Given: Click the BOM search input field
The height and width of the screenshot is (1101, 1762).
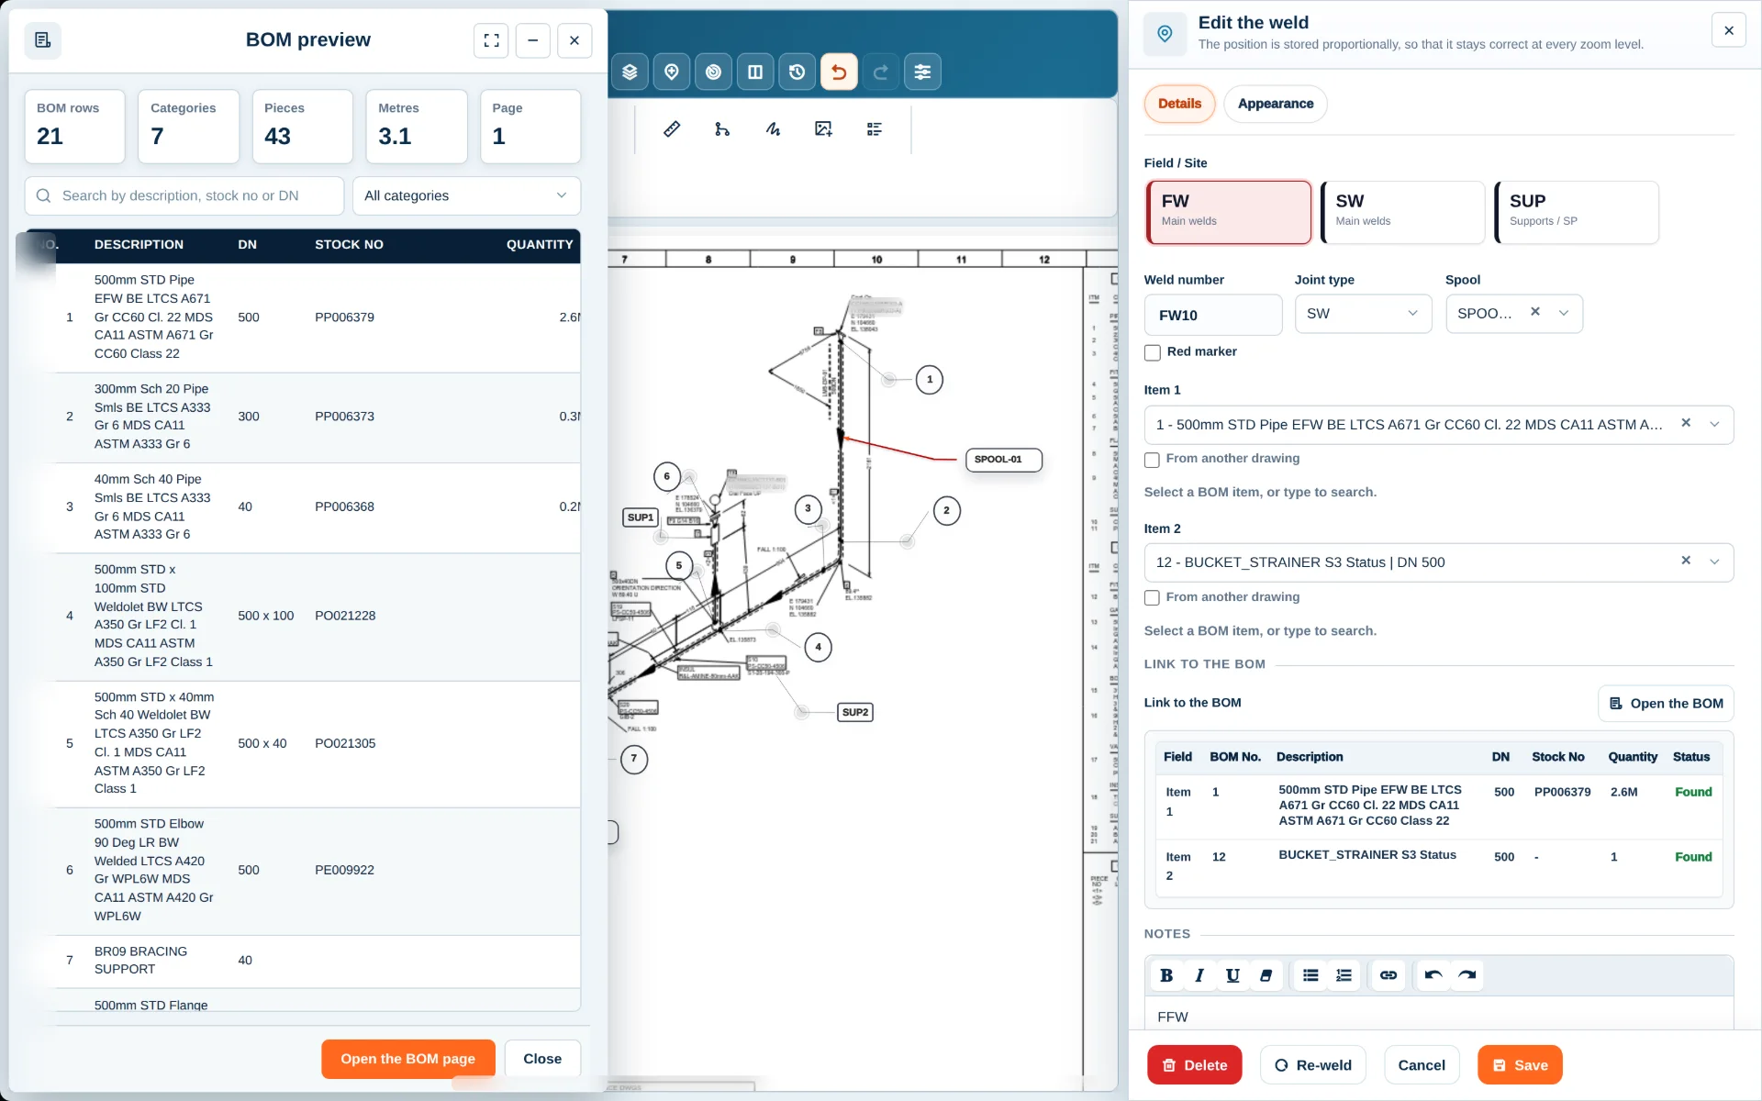Looking at the screenshot, I should coord(184,195).
